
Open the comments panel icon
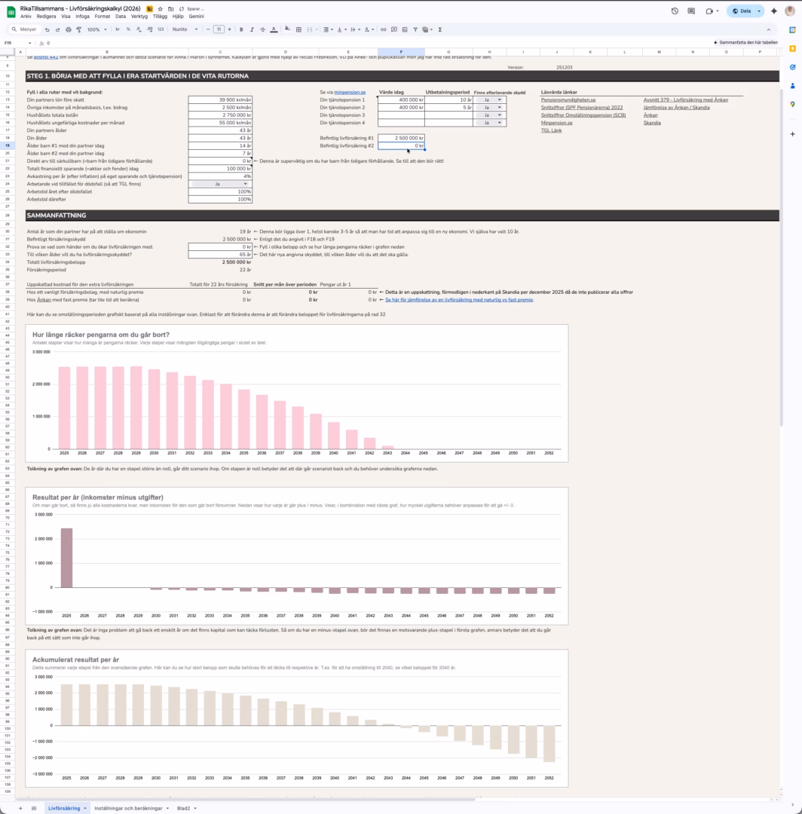pyautogui.click(x=691, y=11)
